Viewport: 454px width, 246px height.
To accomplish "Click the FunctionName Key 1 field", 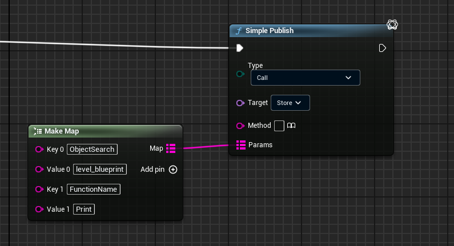I will [x=94, y=189].
